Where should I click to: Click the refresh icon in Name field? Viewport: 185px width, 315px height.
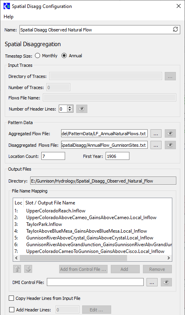tap(175, 29)
